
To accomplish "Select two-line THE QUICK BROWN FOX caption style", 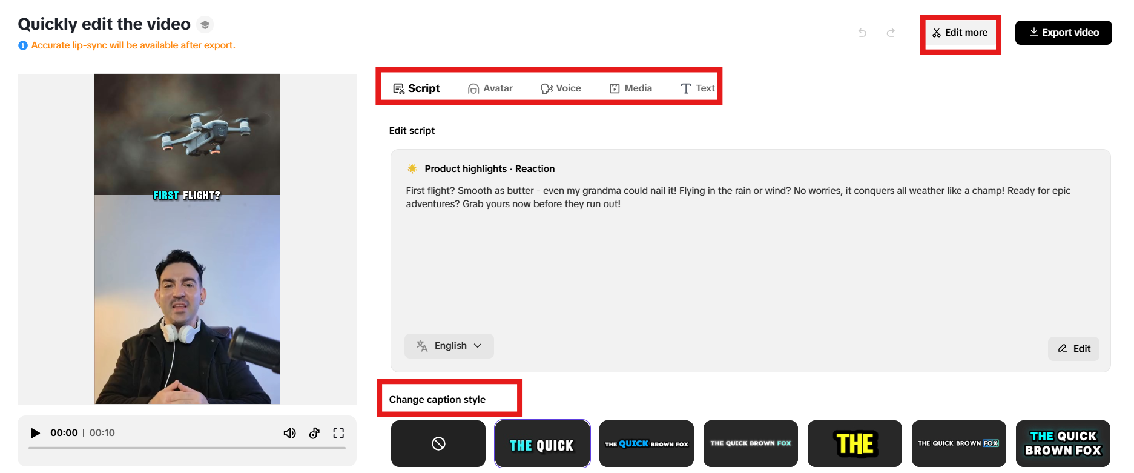I will [1063, 444].
